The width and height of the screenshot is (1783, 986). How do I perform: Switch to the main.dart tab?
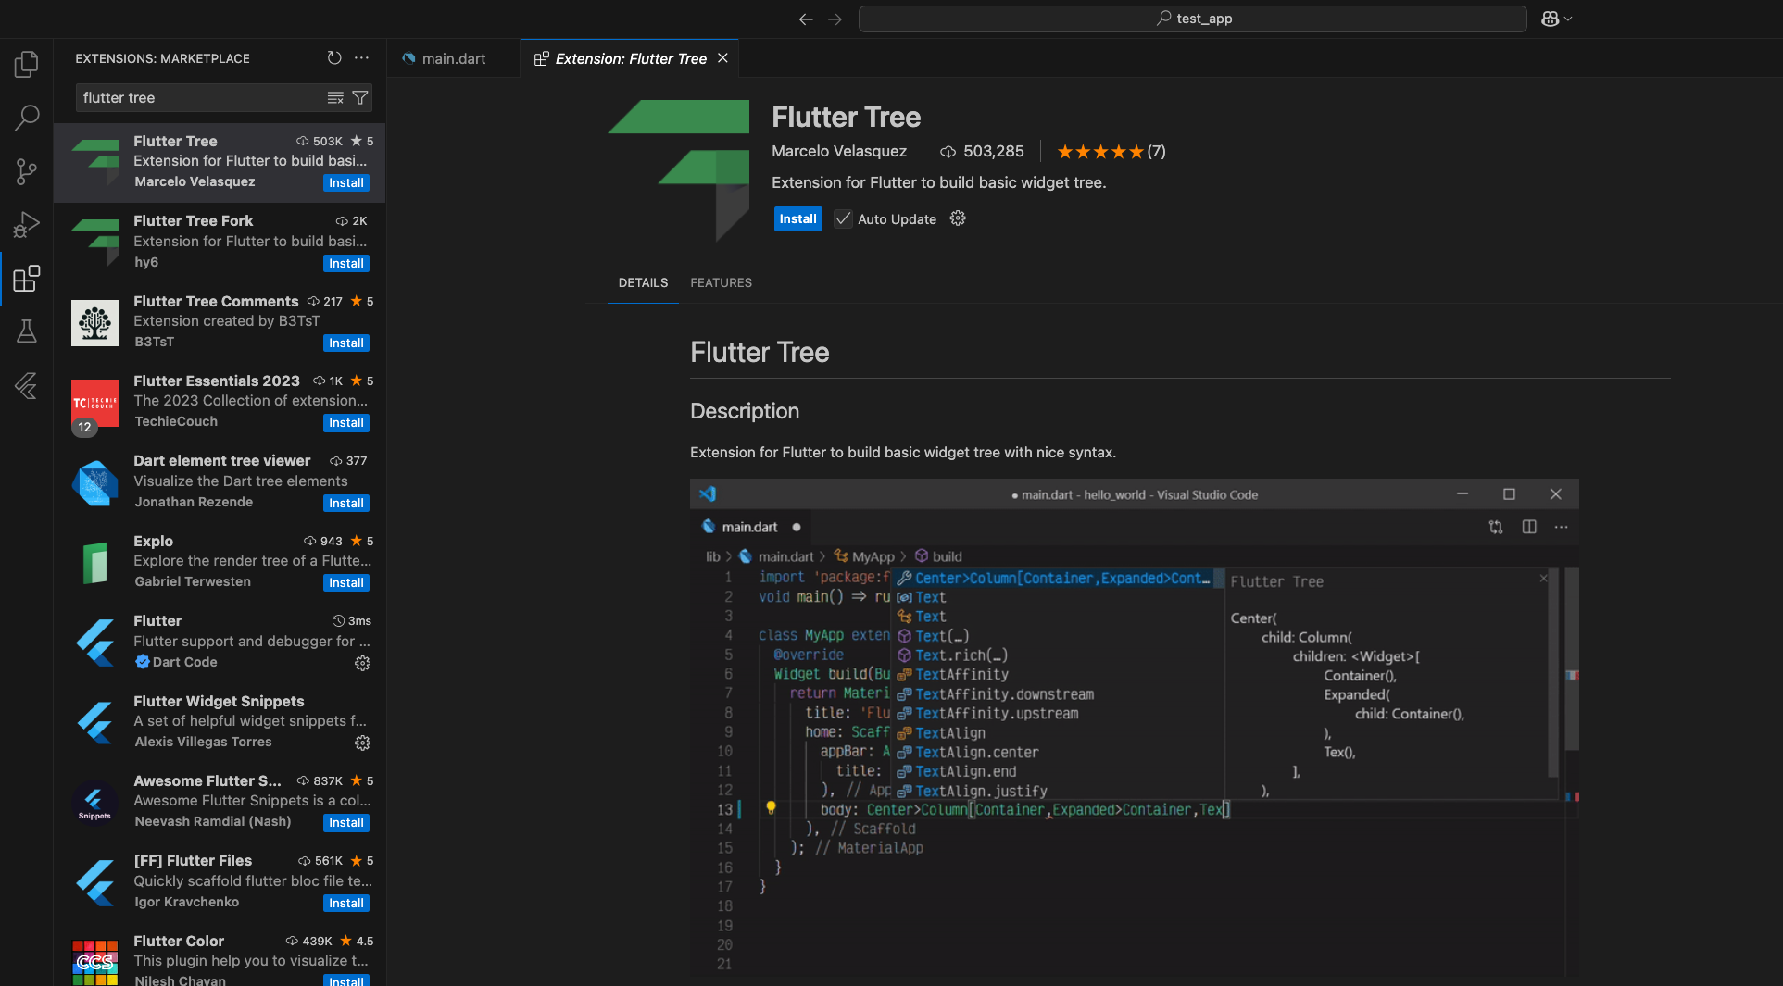(453, 58)
